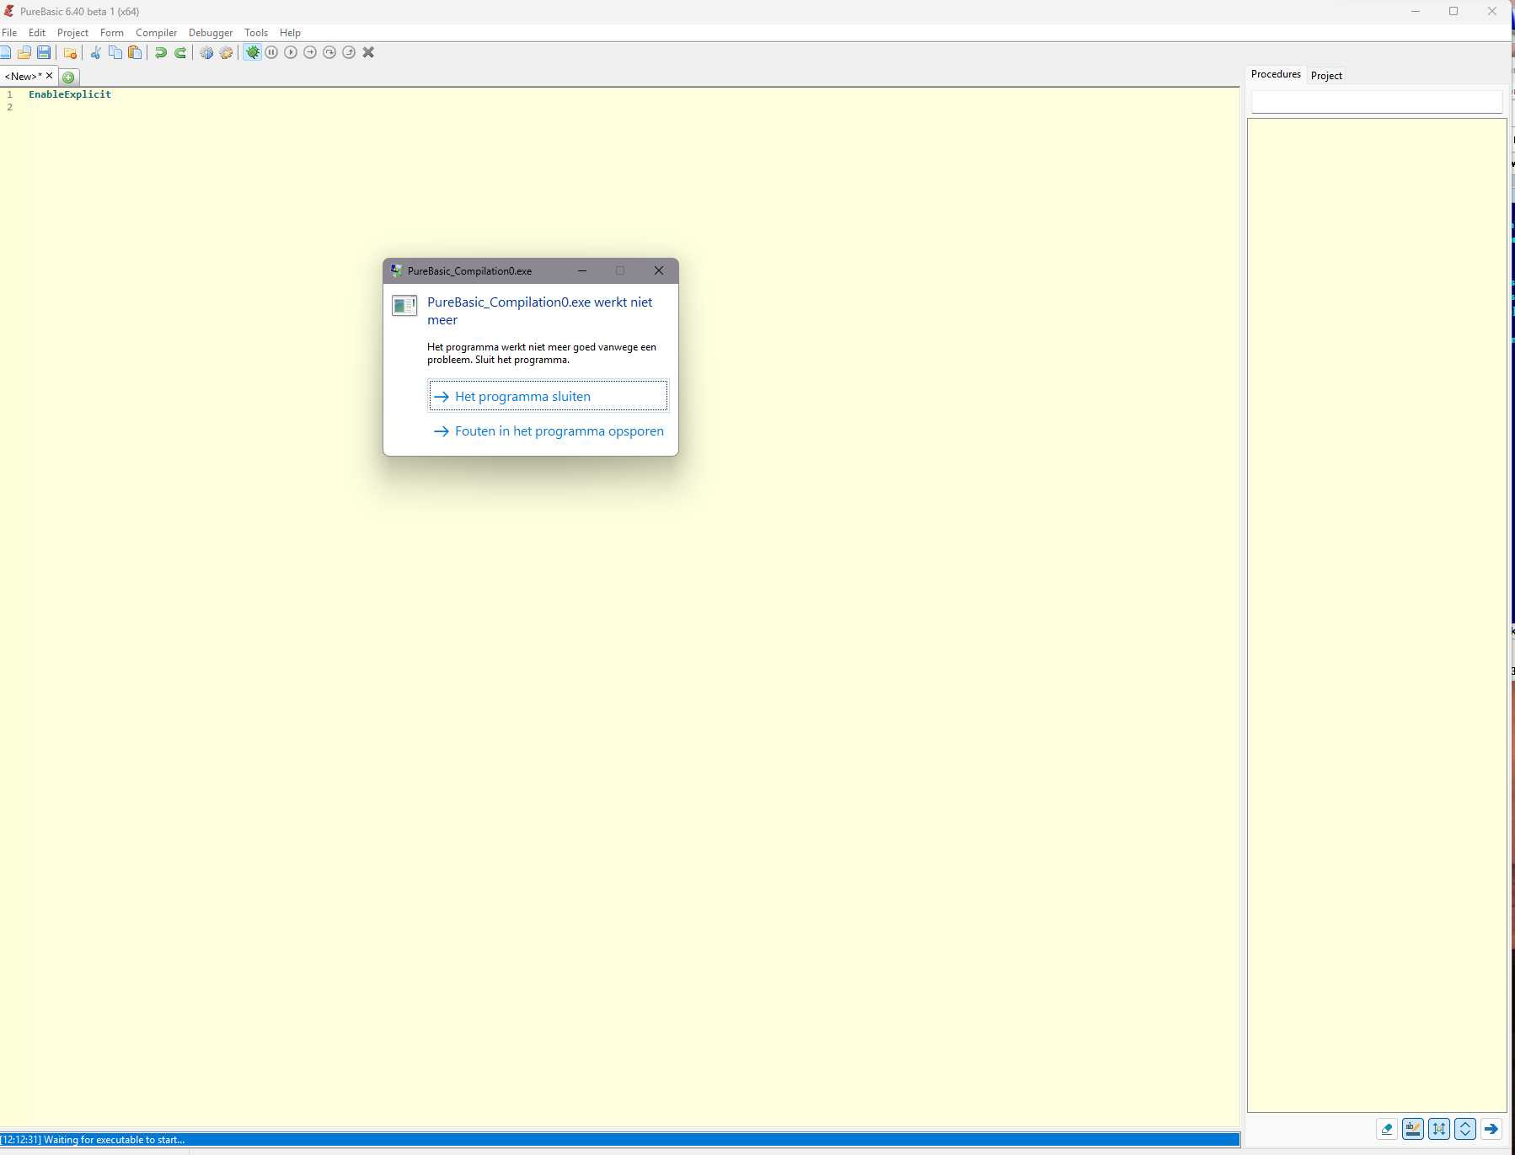Screen dimensions: 1515x1155
Task: Open the Form menu
Action: [x=112, y=33]
